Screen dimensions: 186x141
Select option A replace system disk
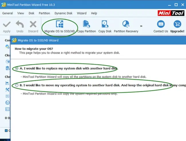click(17, 68)
